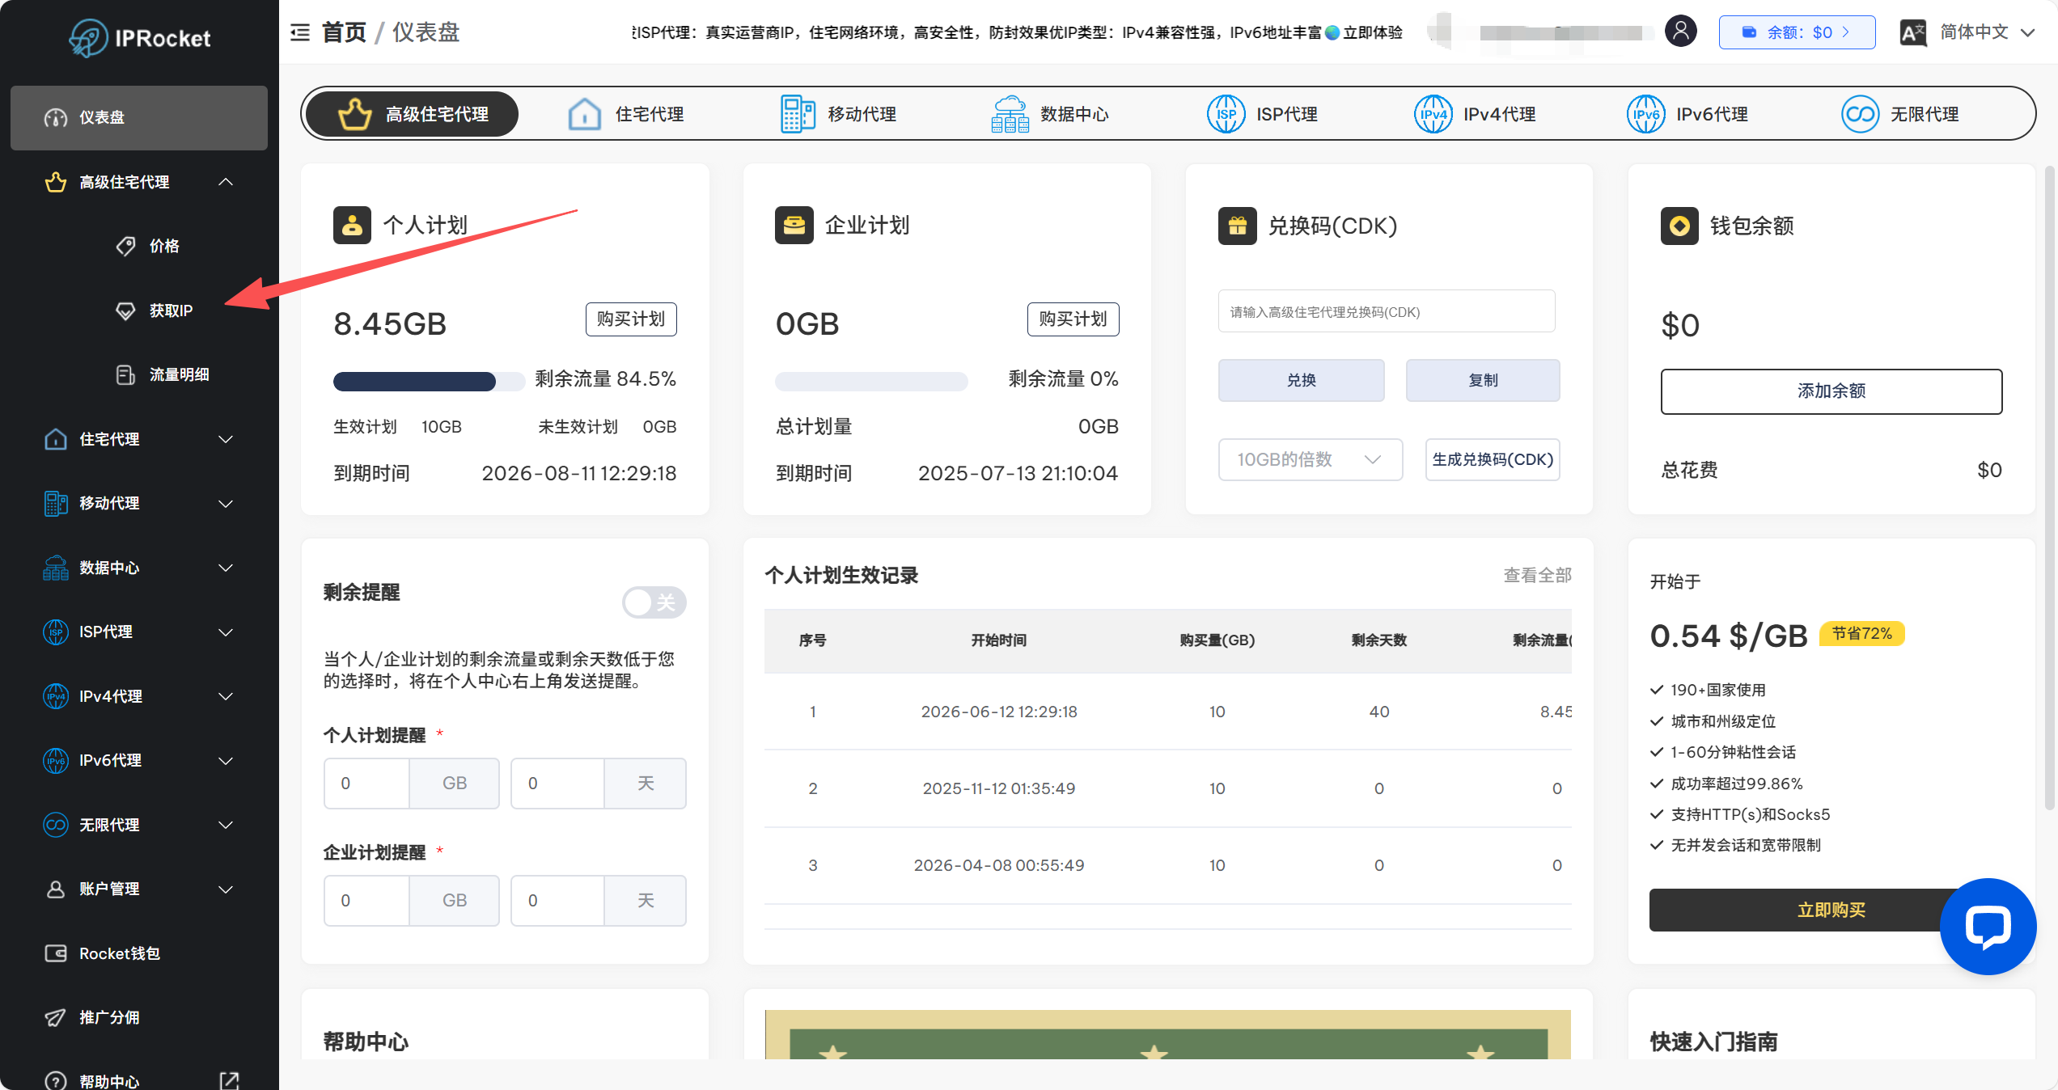This screenshot has height=1090, width=2058.
Task: Click 购买计划 in the 企业计划 card
Action: click(x=1073, y=319)
